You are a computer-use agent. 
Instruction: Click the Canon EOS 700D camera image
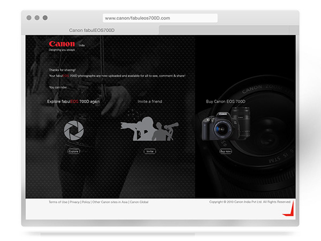pyautogui.click(x=226, y=124)
